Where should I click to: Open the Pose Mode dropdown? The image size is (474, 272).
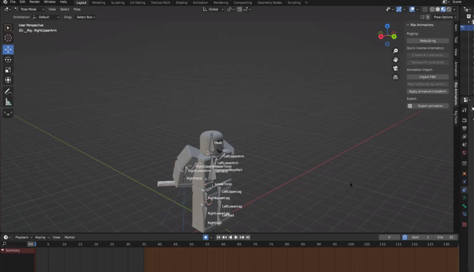(29, 9)
